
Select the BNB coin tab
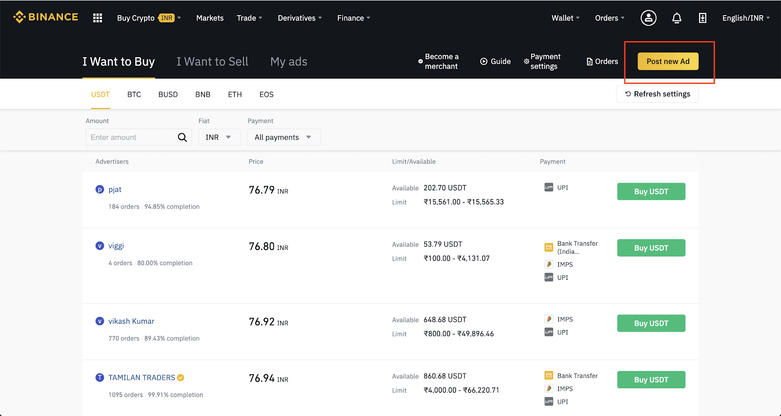[x=203, y=94]
